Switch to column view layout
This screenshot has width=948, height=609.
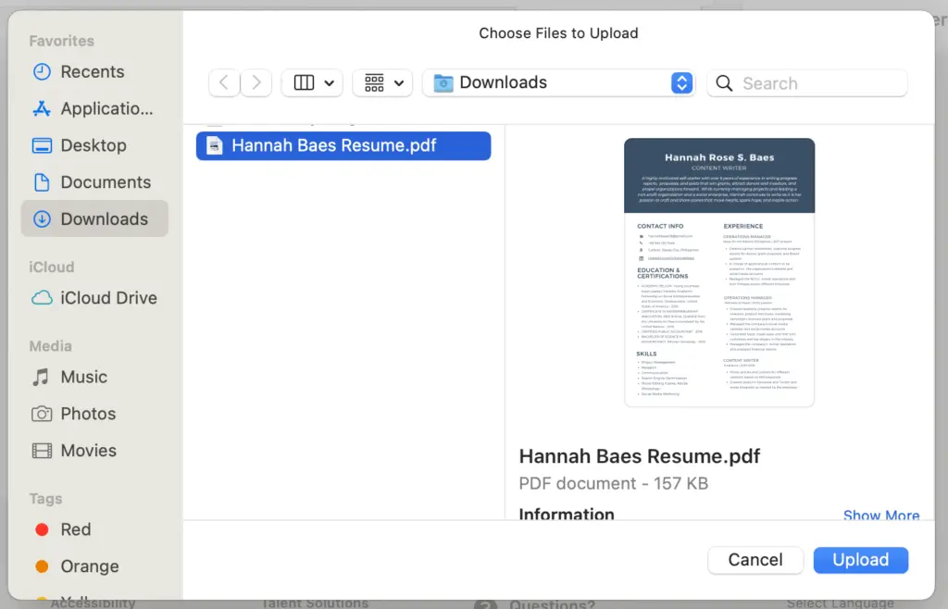click(x=304, y=82)
